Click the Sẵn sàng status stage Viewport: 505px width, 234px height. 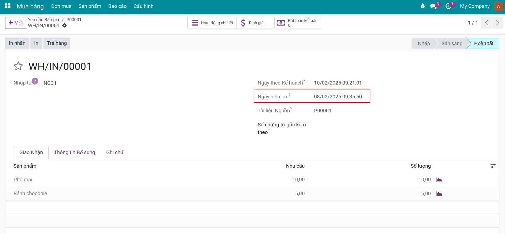coord(452,43)
